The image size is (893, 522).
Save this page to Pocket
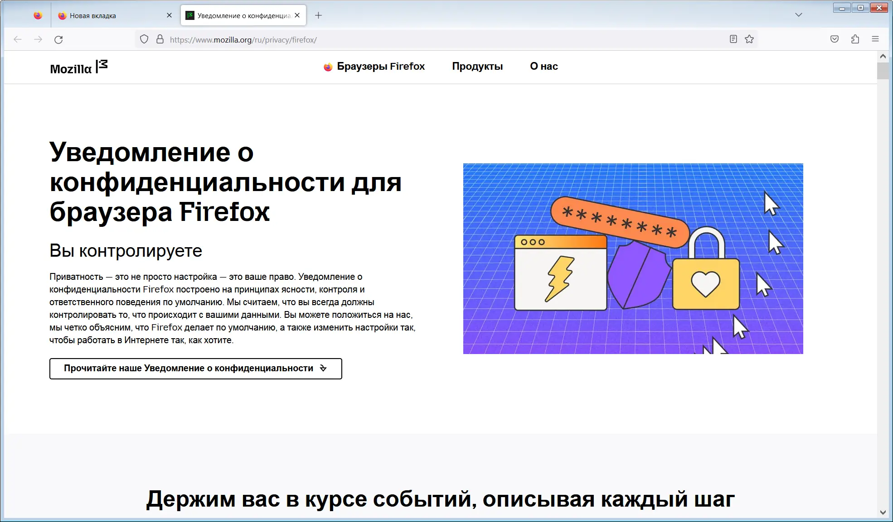pos(834,39)
